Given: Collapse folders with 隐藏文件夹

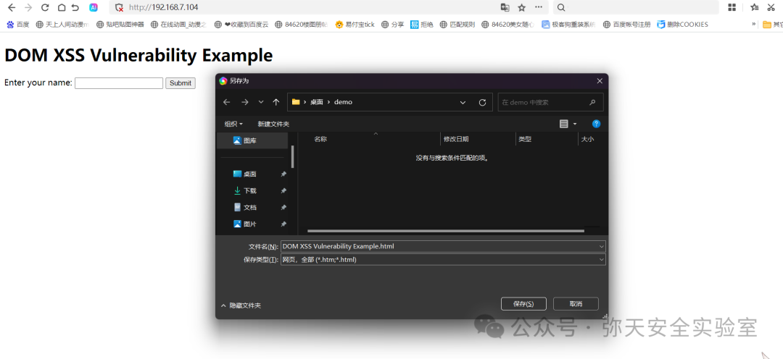Looking at the screenshot, I should click(x=241, y=305).
